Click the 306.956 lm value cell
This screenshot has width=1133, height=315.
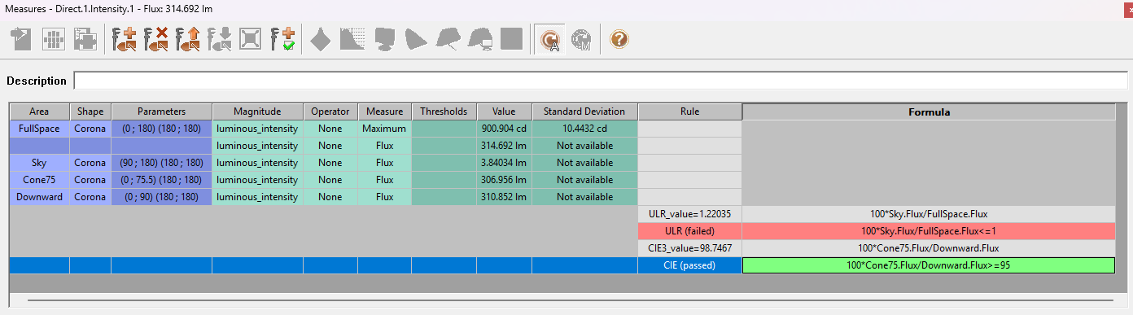coord(504,180)
